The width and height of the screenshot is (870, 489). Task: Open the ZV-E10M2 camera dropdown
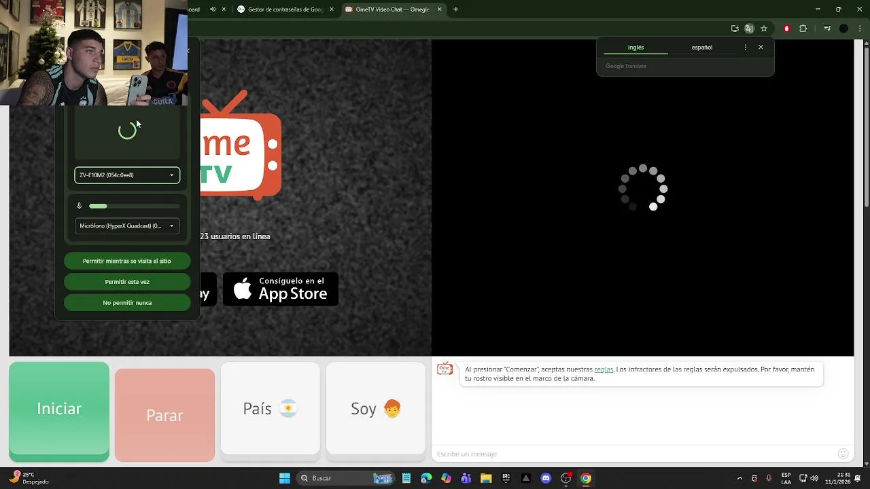[127, 175]
